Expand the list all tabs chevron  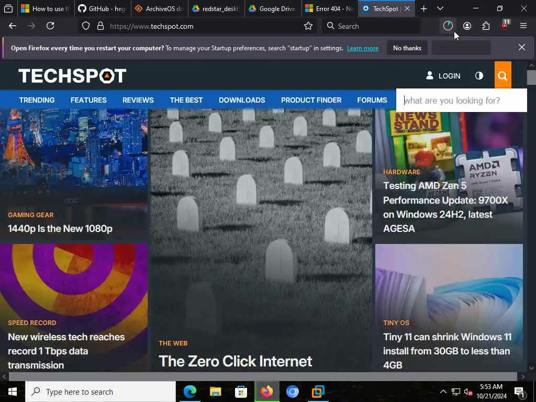tap(440, 8)
